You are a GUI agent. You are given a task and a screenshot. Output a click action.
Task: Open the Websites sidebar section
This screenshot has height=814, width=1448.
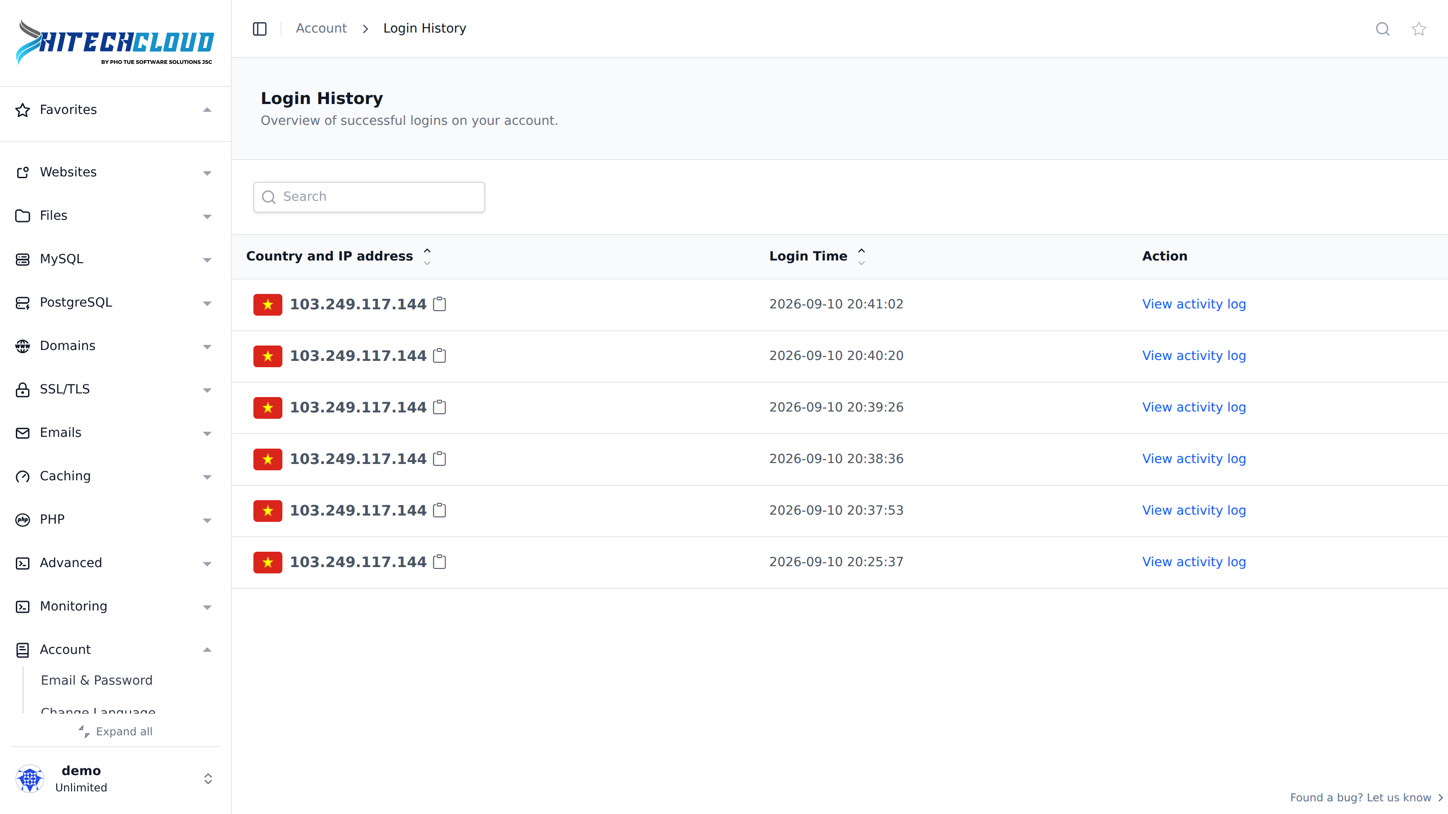point(114,172)
